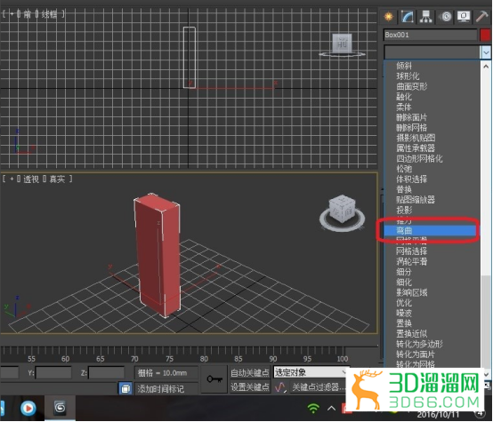Choose the 曲面变形 modifier
Image resolution: width=493 pixels, height=422 pixels.
pyautogui.click(x=411, y=86)
